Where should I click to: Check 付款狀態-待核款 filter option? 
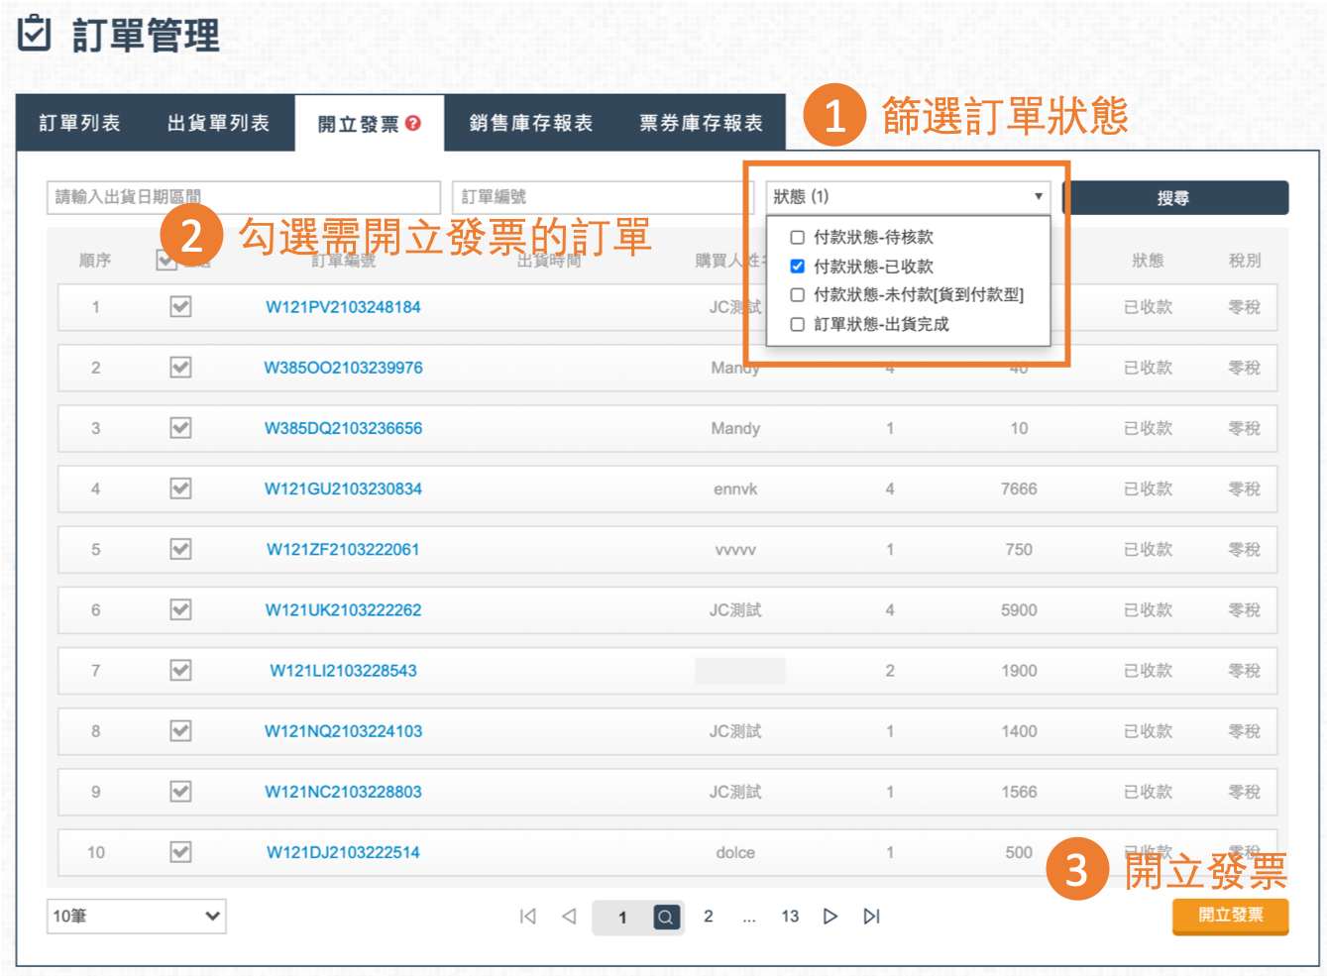tap(797, 238)
